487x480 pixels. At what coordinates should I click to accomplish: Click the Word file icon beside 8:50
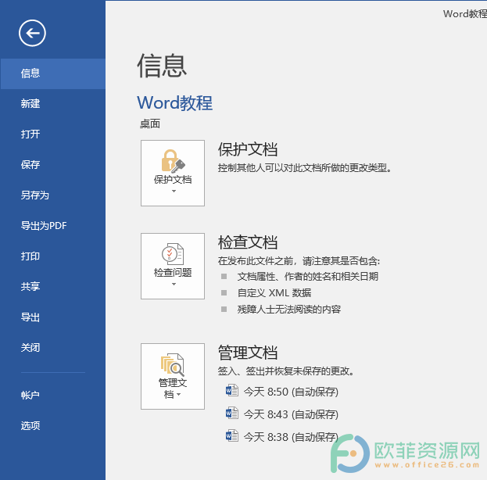point(232,391)
